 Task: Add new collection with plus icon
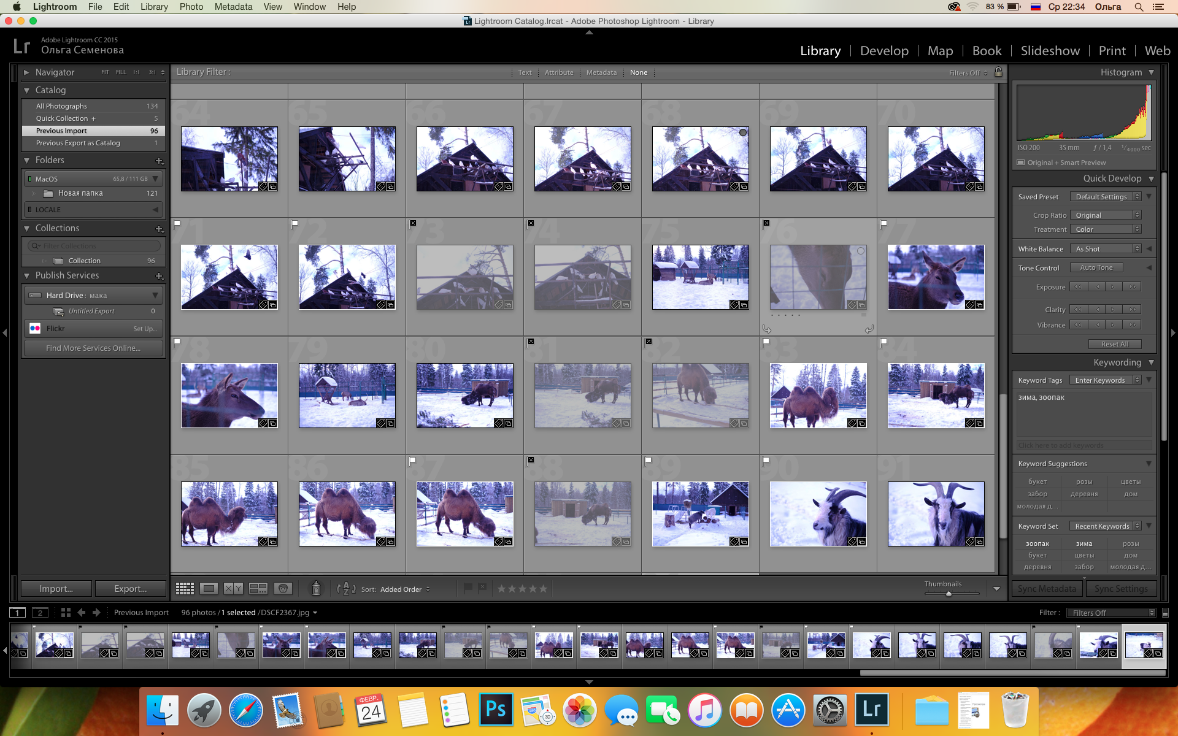pos(160,229)
